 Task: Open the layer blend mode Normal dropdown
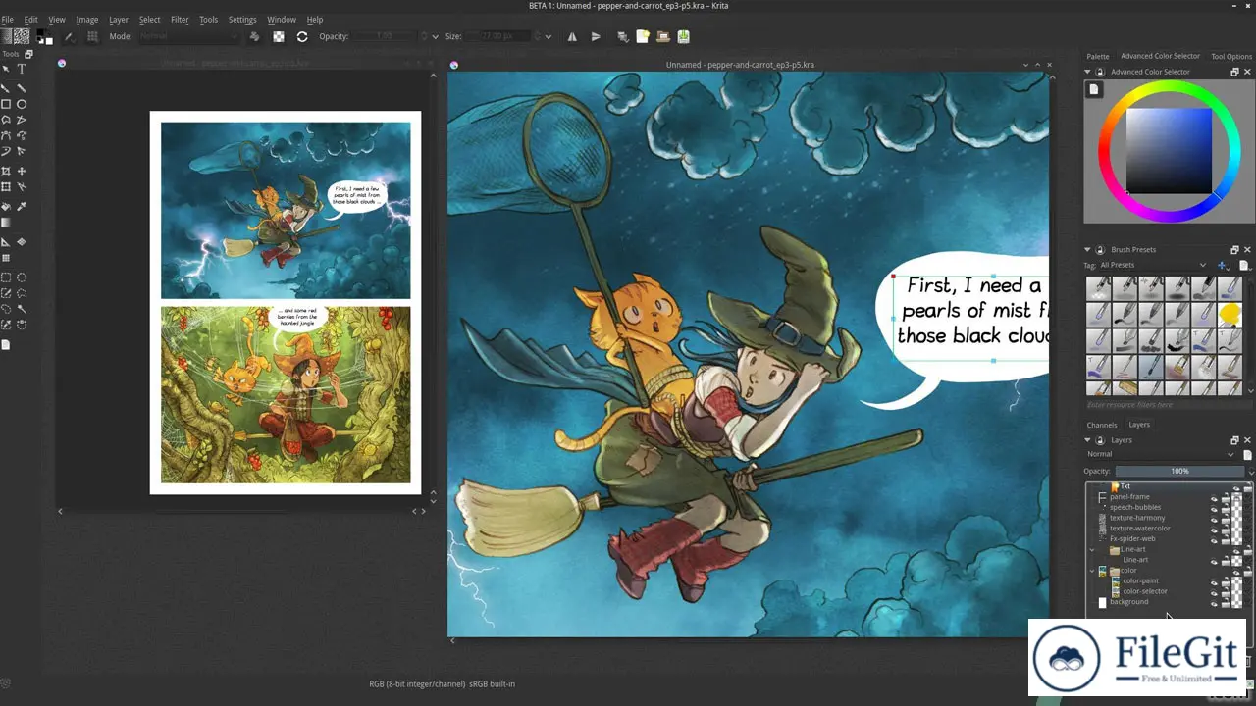(1159, 454)
